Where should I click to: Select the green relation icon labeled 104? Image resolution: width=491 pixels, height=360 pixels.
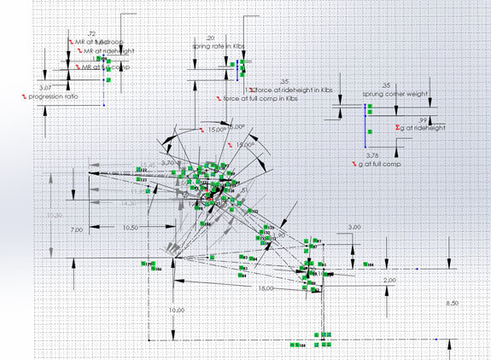point(365,264)
